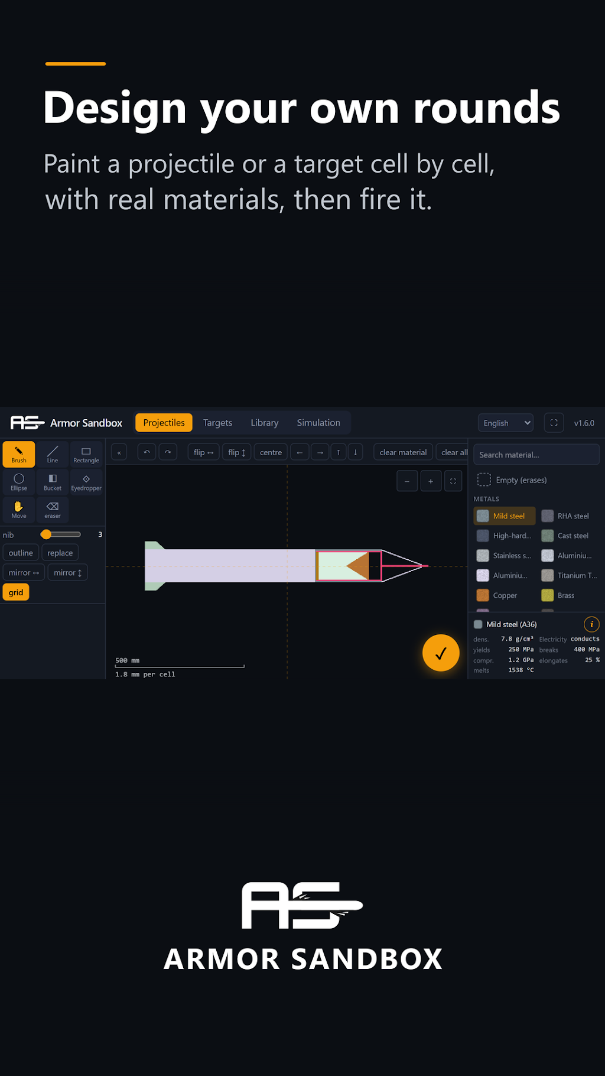Pick the High-hard steel material
605x1076 pixels.
point(505,536)
